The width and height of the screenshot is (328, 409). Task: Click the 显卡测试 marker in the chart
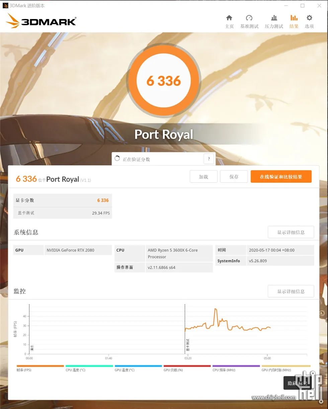coord(188,344)
